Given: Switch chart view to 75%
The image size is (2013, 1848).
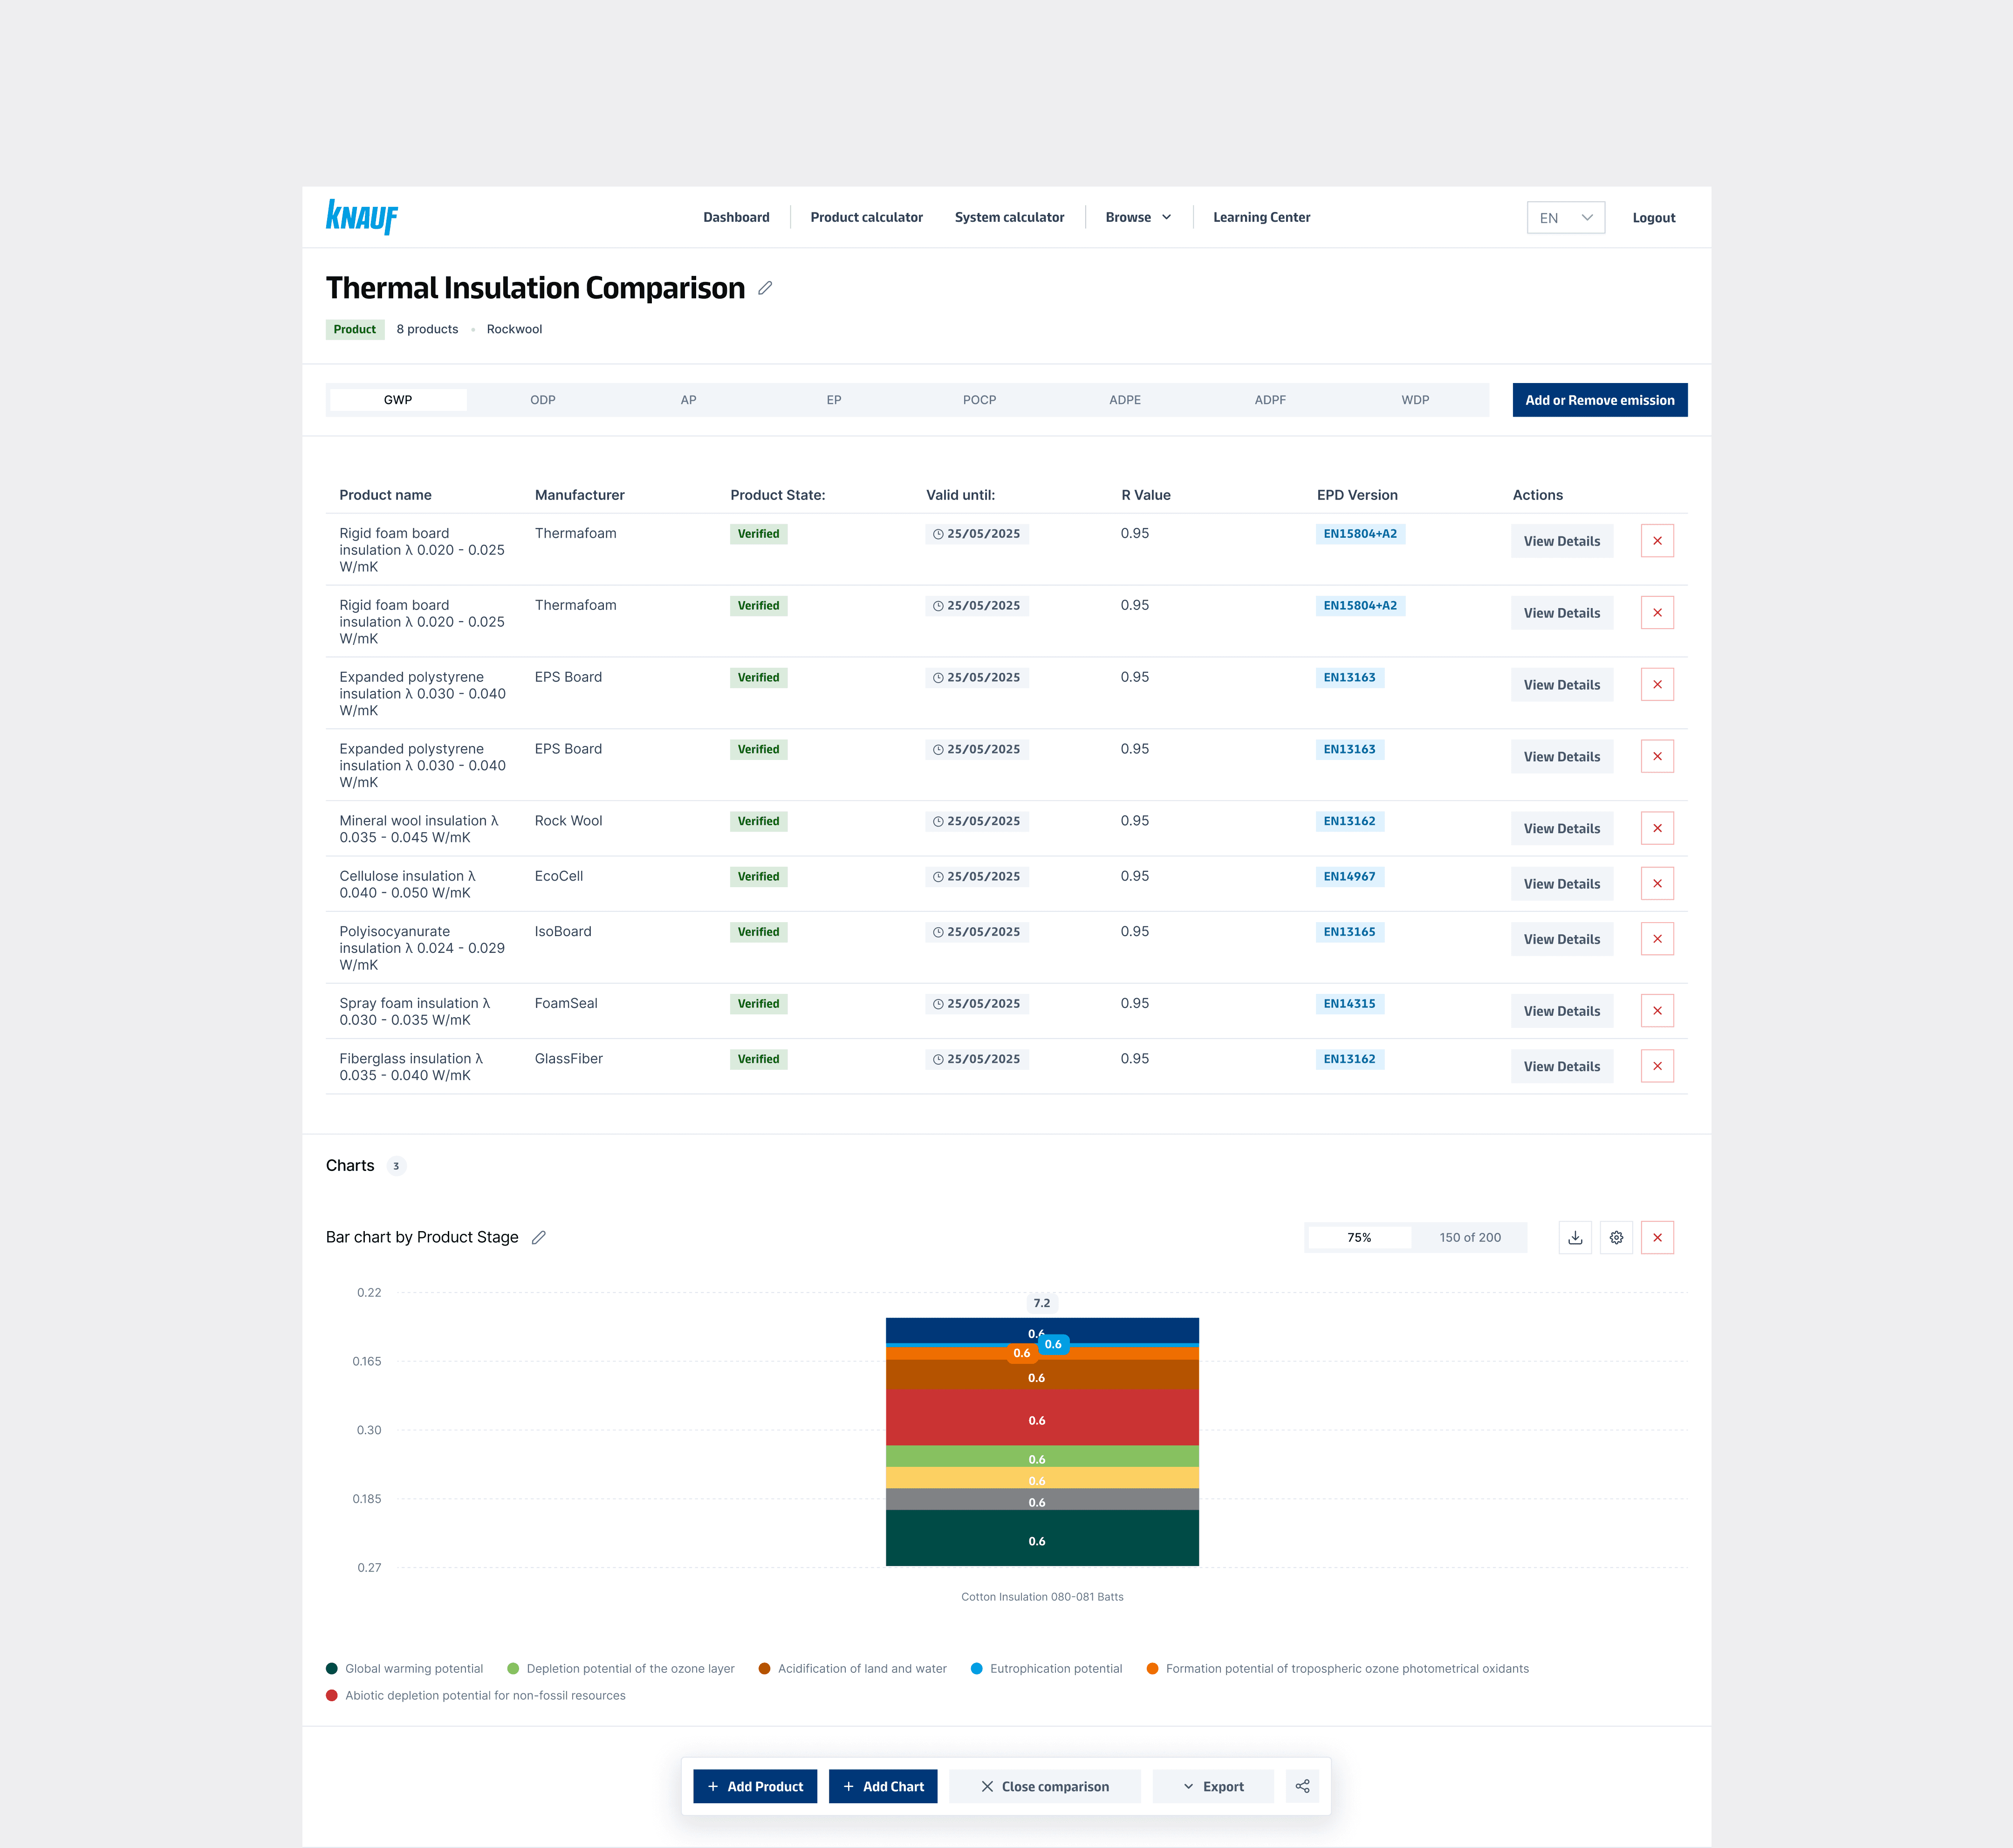Looking at the screenshot, I should click(x=1359, y=1237).
